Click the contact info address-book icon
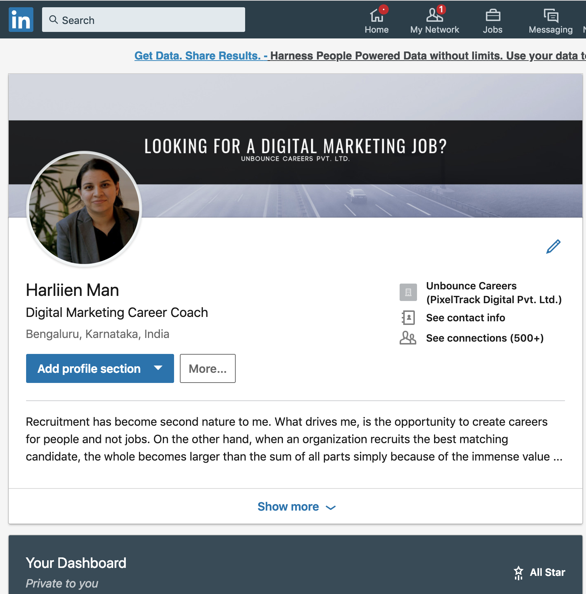This screenshot has height=594, width=586. pyautogui.click(x=408, y=318)
